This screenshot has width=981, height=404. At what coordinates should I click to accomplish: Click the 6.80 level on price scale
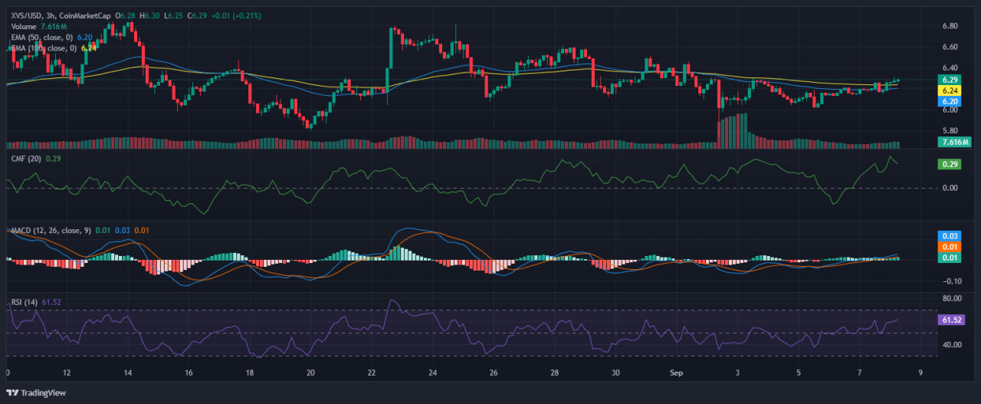[950, 25]
